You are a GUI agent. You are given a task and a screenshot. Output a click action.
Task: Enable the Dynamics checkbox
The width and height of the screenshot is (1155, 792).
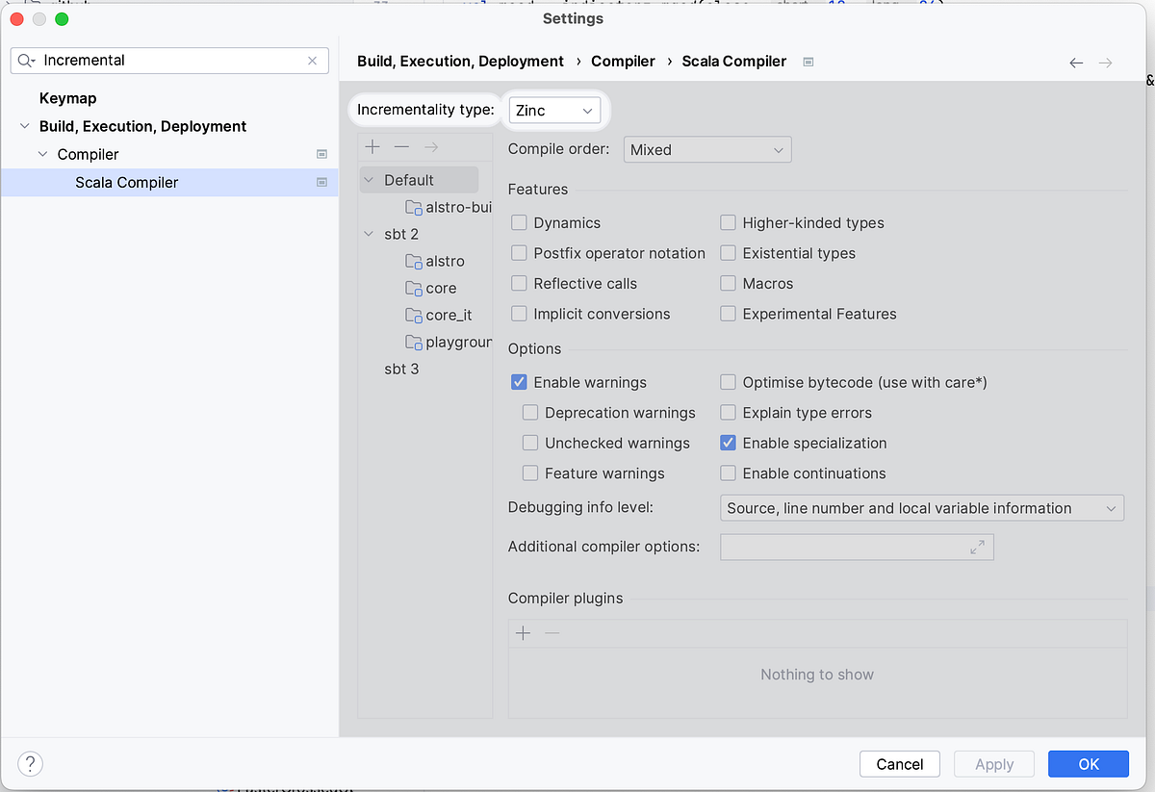click(x=519, y=222)
